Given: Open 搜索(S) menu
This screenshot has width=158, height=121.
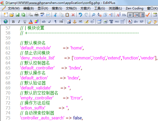Looking at the screenshot, I should (x=57, y=8).
